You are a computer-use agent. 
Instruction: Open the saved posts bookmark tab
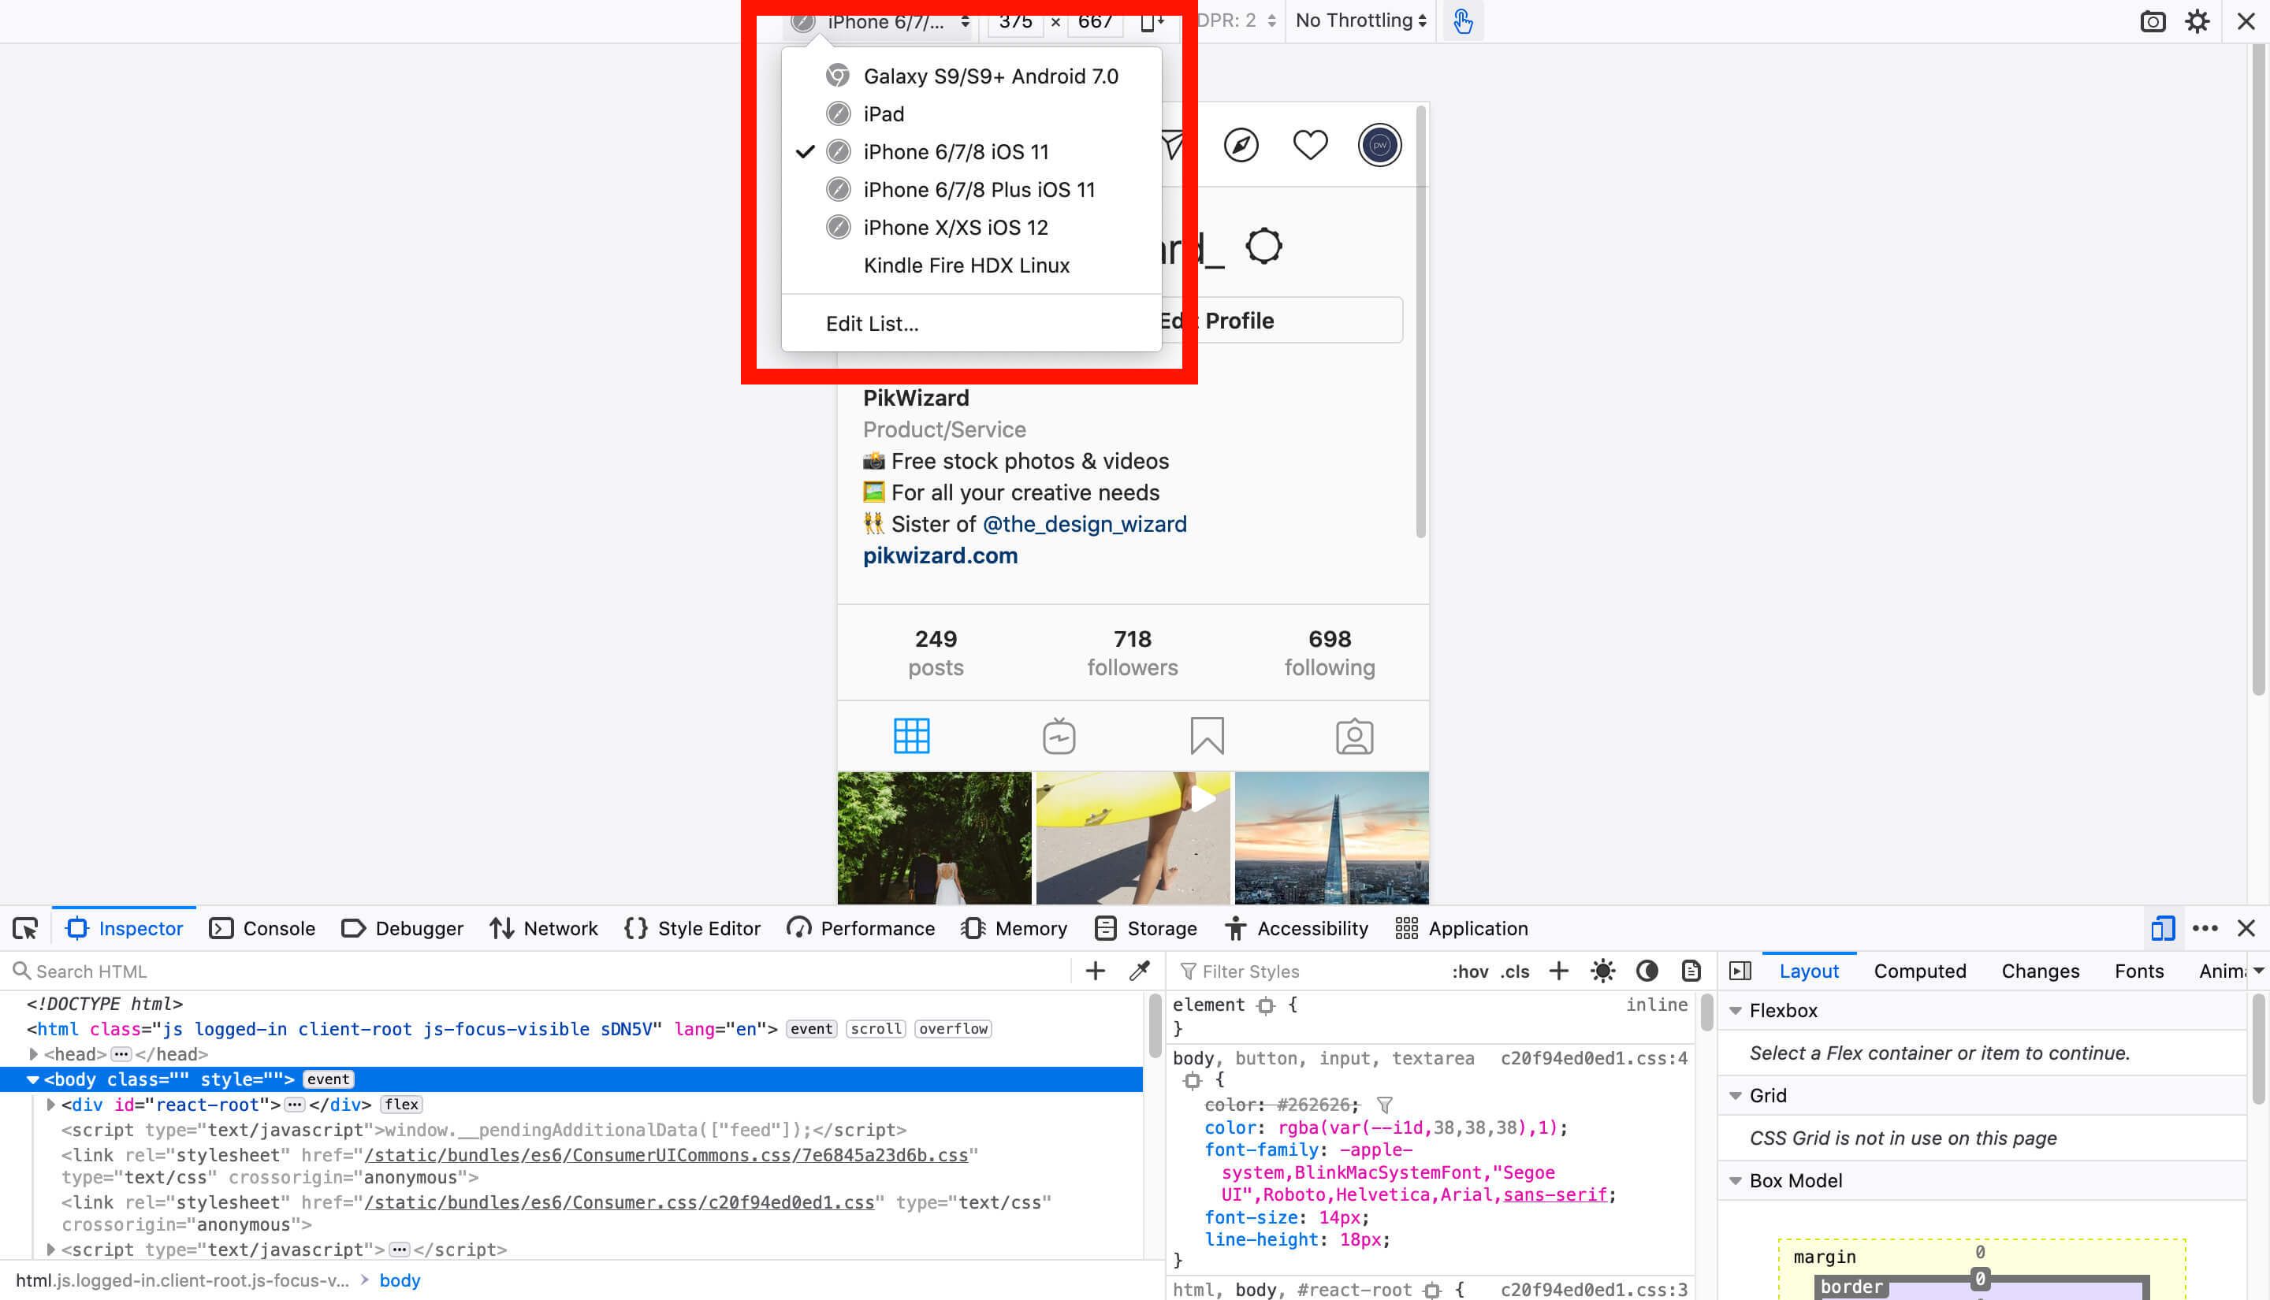1207,736
